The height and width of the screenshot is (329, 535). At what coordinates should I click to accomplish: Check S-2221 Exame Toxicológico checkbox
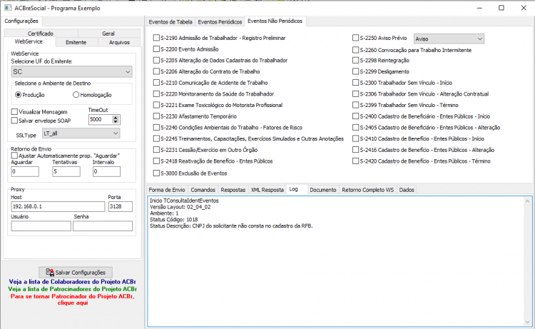coord(156,105)
